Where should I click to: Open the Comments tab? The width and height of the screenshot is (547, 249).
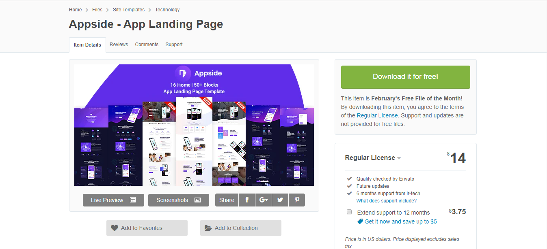(147, 45)
